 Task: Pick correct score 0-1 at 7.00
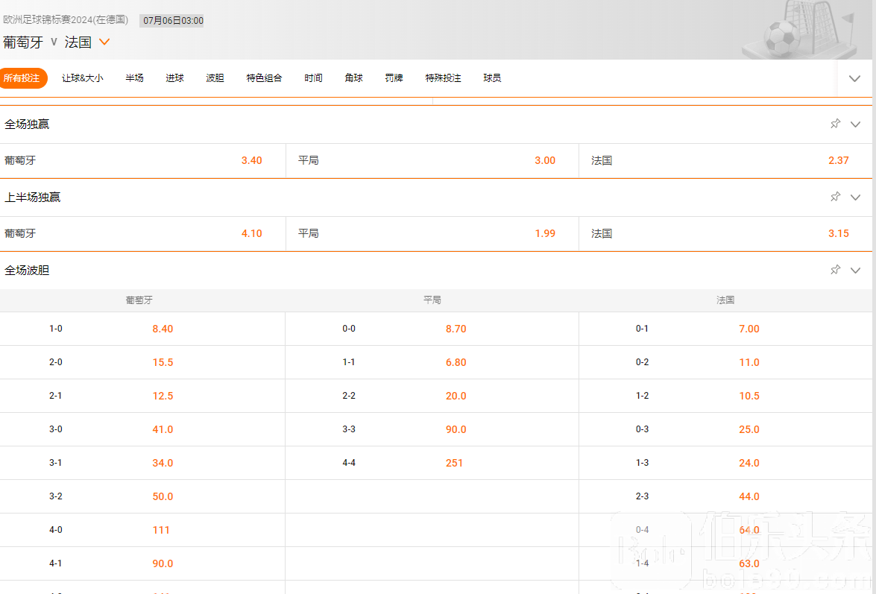point(749,329)
